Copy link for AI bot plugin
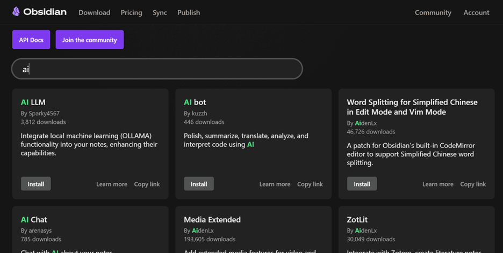503x253 pixels. [x=310, y=184]
